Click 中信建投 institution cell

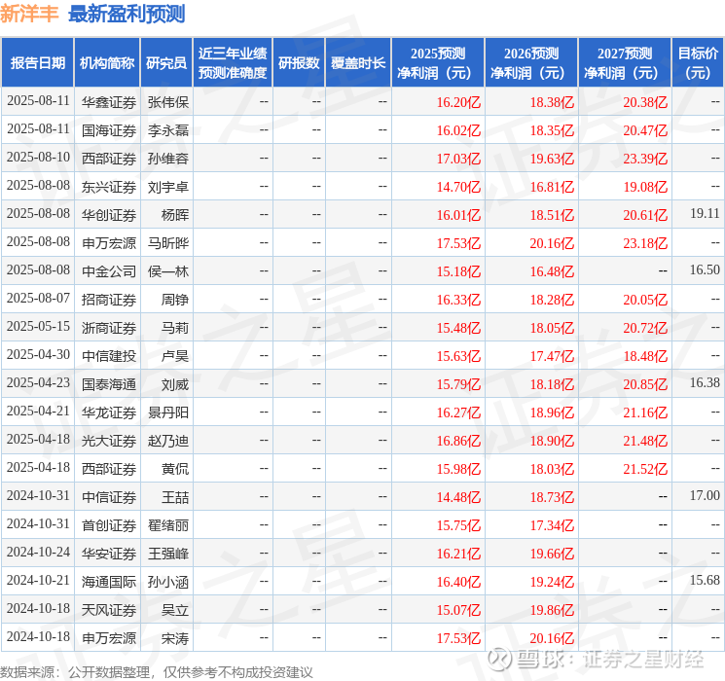(x=109, y=356)
